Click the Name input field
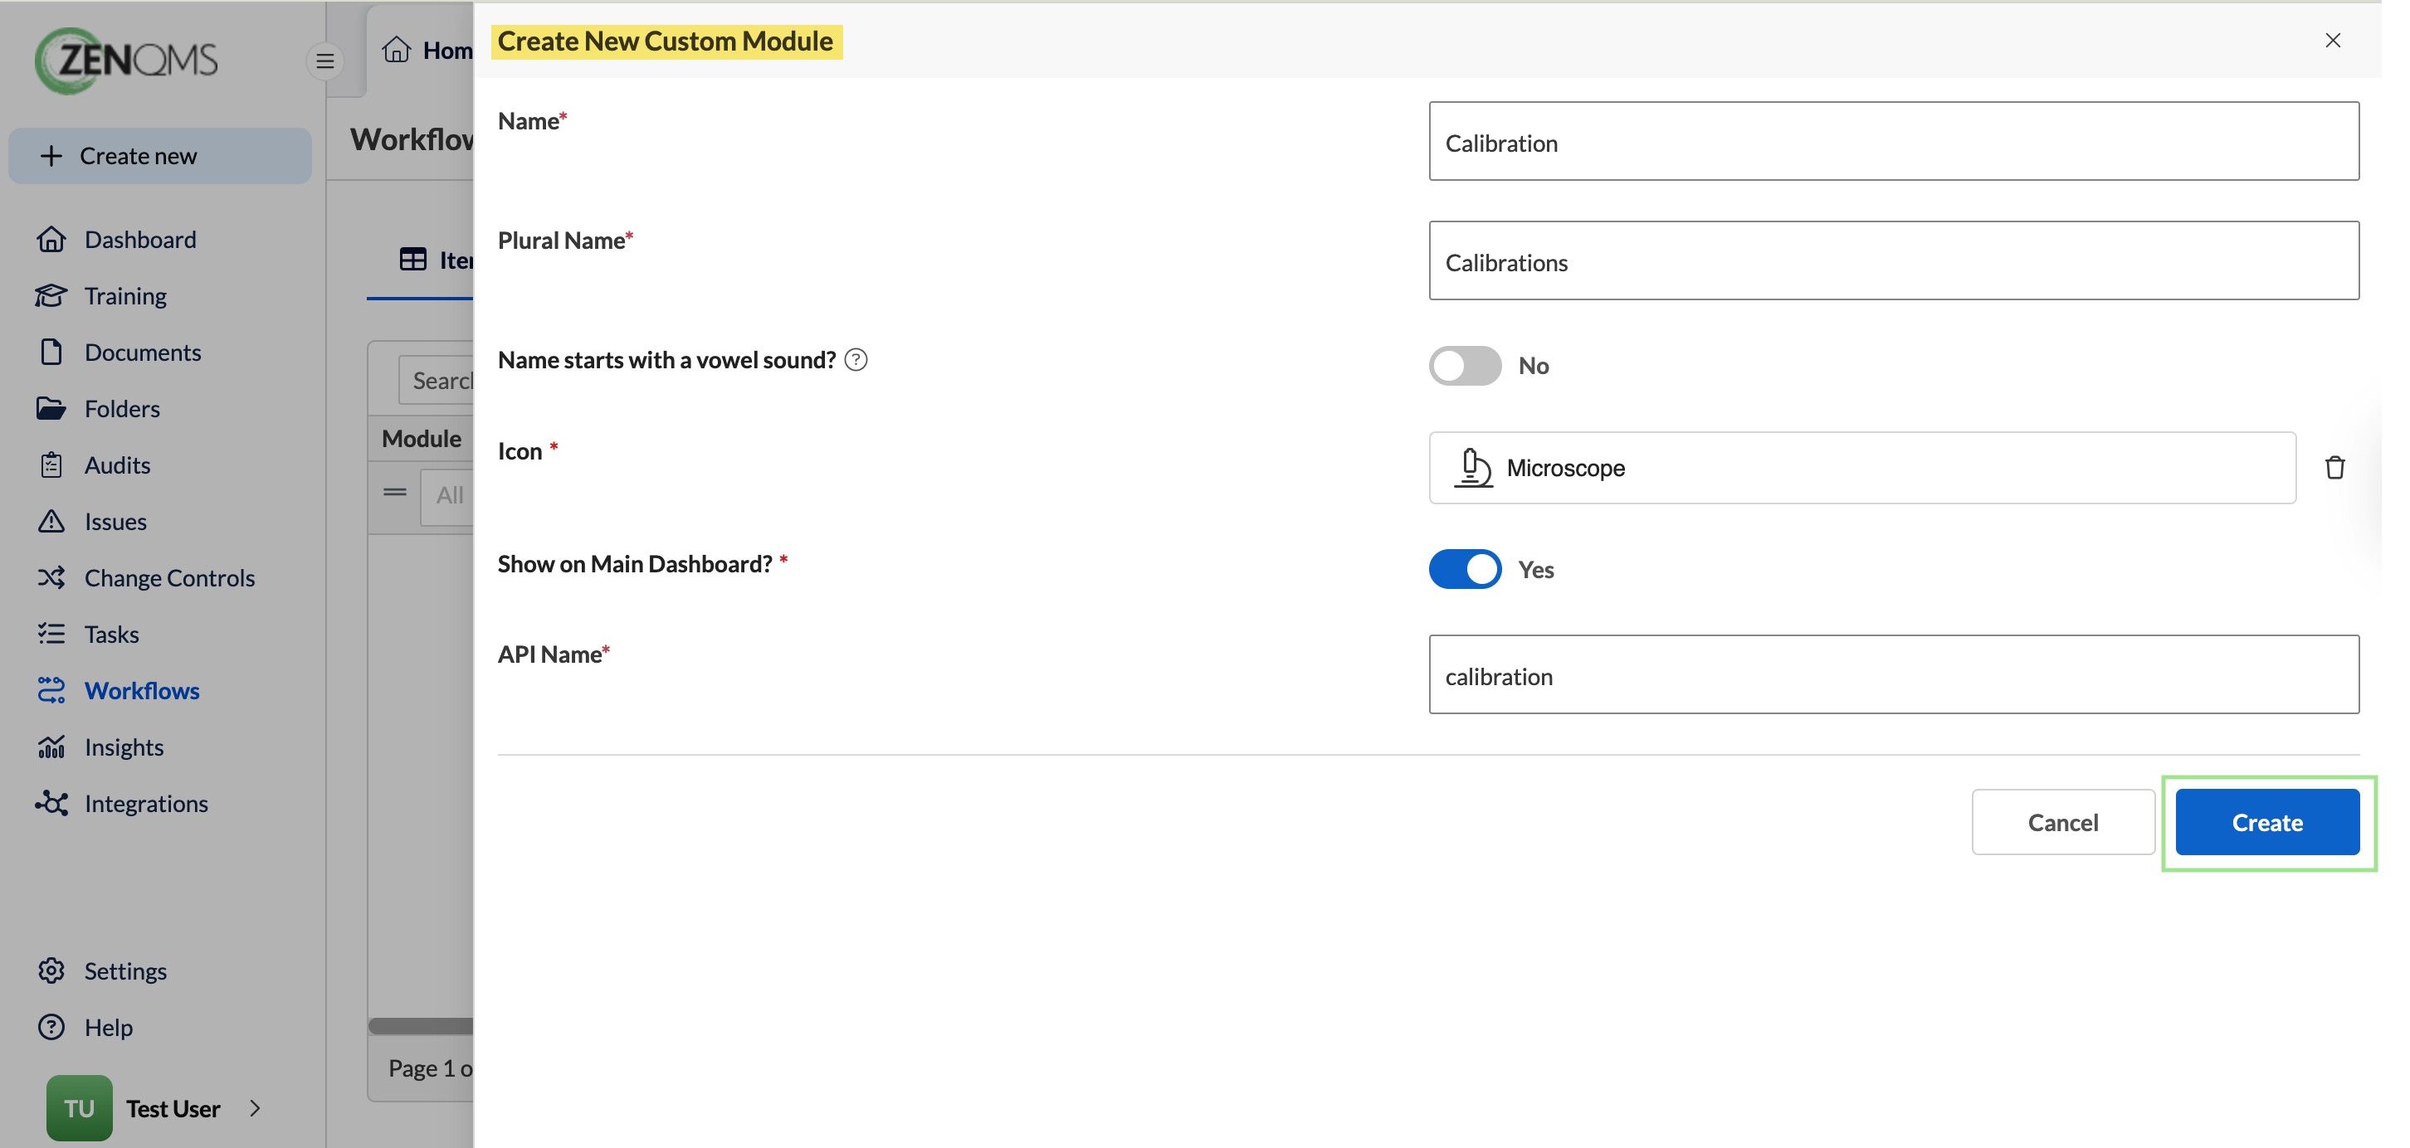The height and width of the screenshot is (1148, 2410). (x=1894, y=141)
